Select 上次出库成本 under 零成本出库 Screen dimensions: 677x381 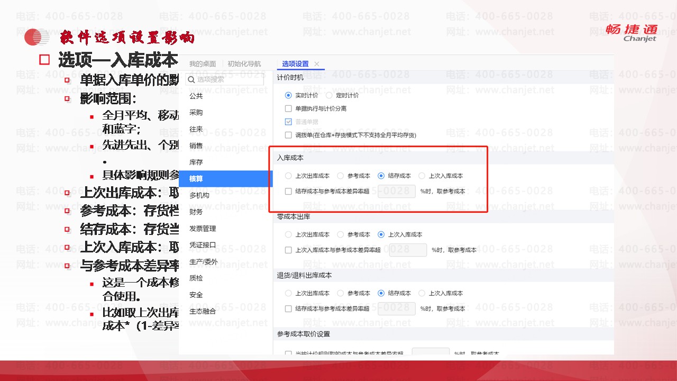click(x=288, y=234)
